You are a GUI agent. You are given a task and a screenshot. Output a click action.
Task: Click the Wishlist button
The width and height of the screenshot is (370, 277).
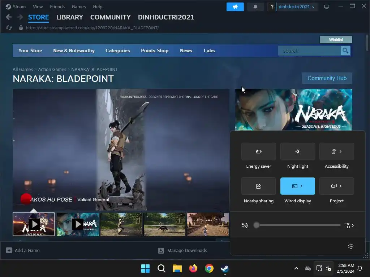336,40
